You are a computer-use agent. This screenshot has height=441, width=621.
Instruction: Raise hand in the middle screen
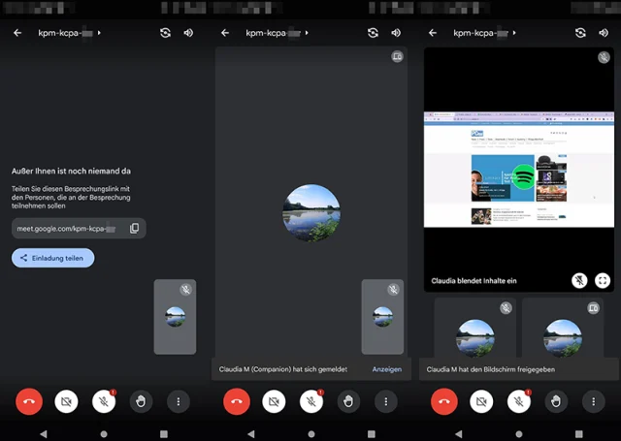click(348, 401)
